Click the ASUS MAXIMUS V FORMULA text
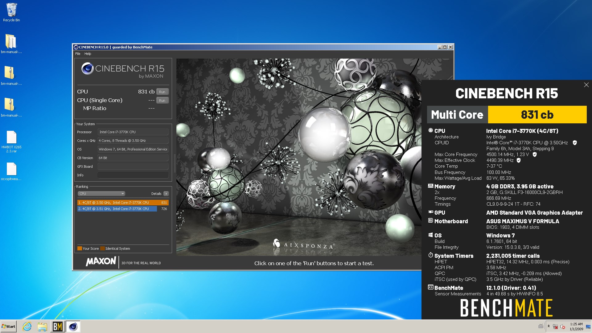Image resolution: width=592 pixels, height=333 pixels. tap(523, 221)
